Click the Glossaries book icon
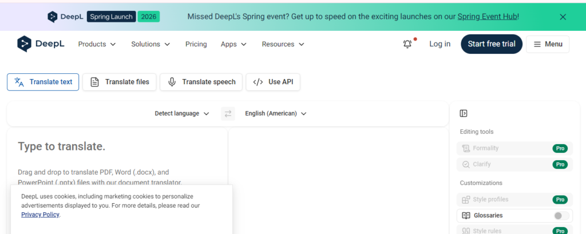This screenshot has width=586, height=234. [466, 216]
